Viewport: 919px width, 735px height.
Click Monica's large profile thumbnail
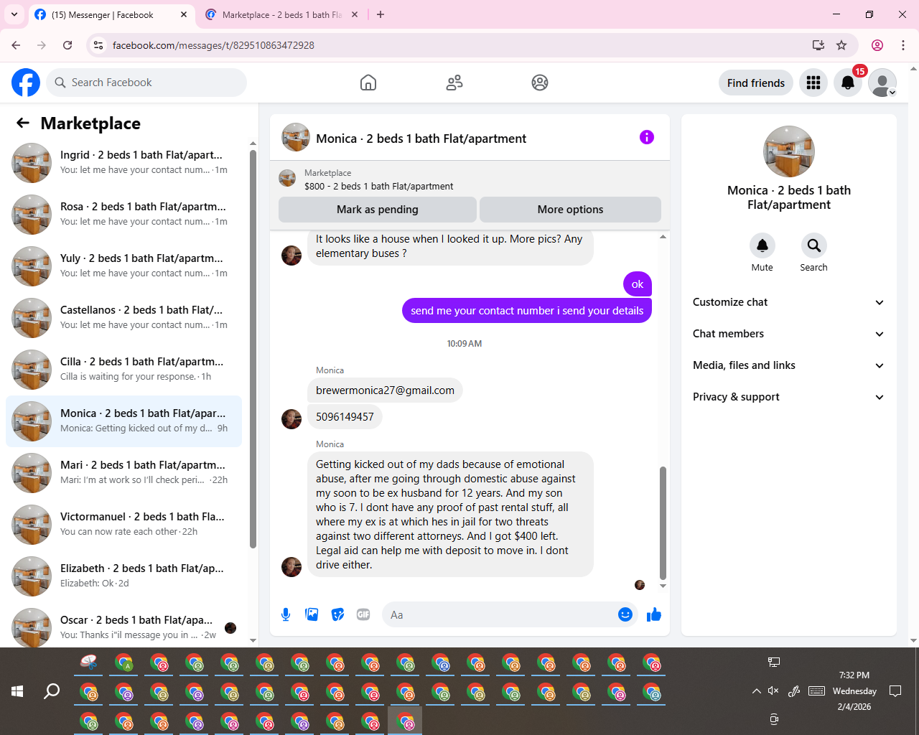pyautogui.click(x=789, y=151)
